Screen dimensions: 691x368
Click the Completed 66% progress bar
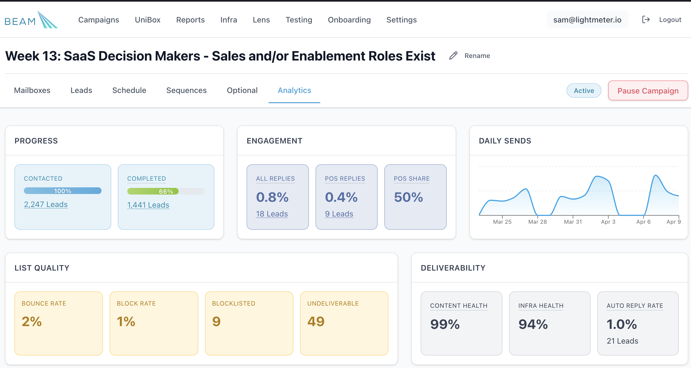(166, 191)
